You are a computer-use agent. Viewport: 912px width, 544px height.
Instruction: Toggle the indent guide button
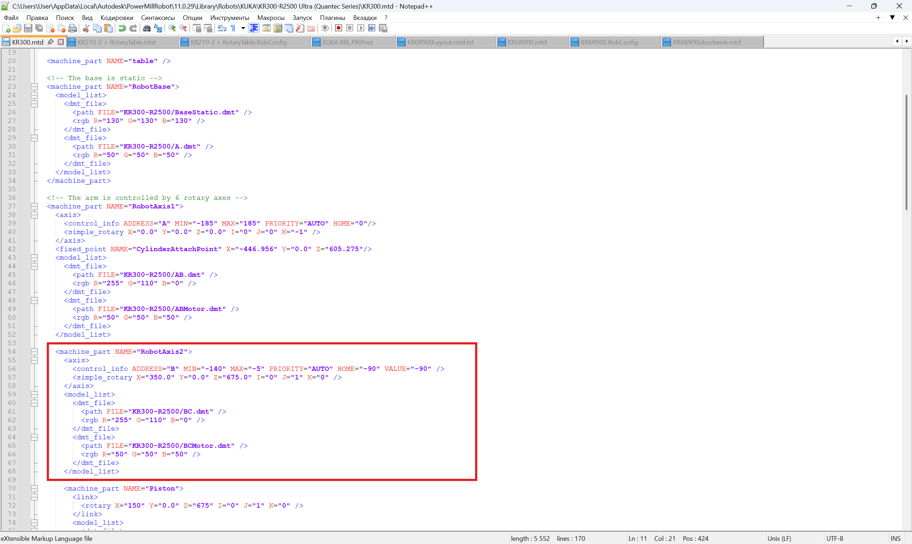253,28
